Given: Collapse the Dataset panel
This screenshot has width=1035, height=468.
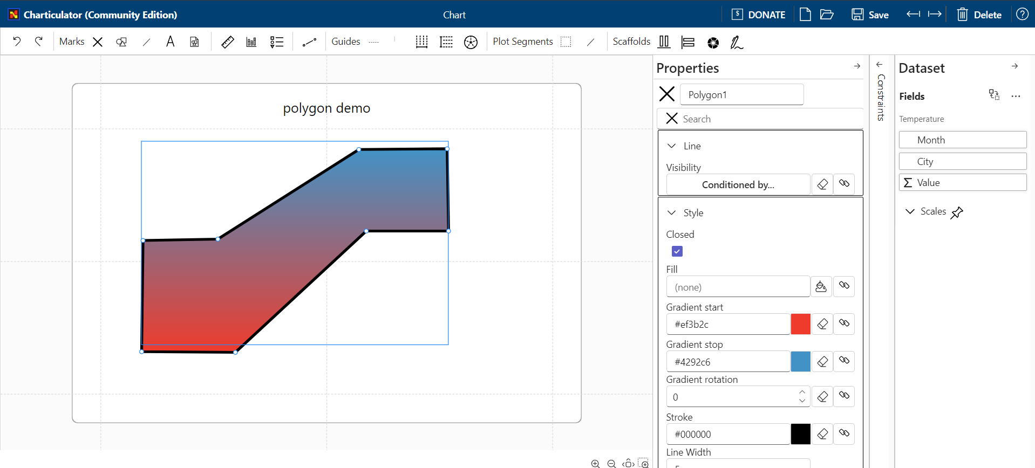Looking at the screenshot, I should pos(1014,66).
